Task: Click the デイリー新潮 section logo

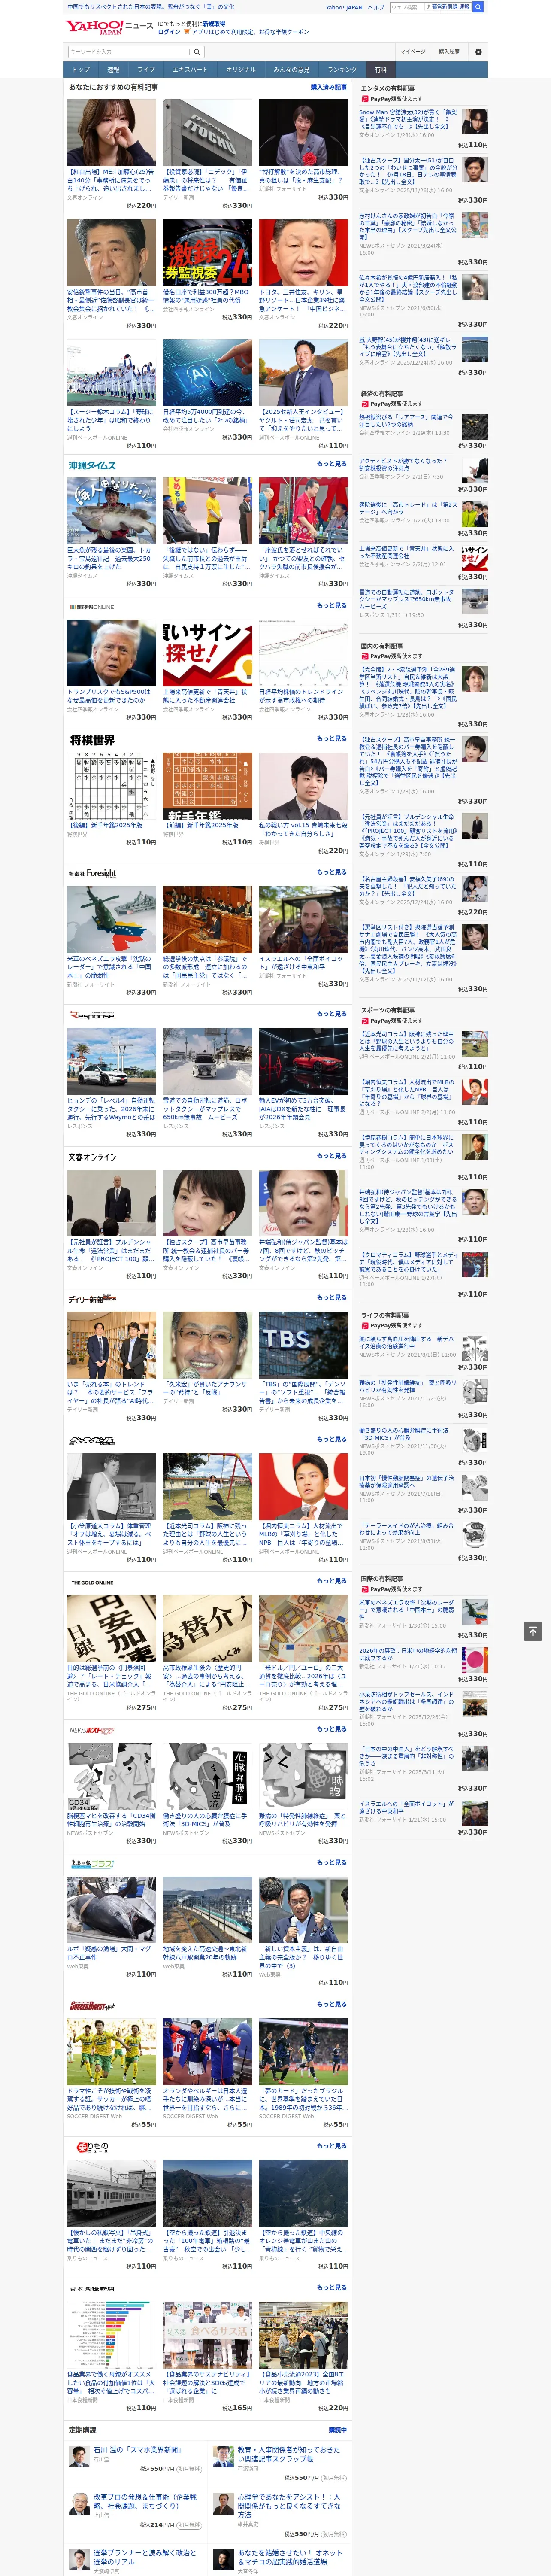Action: coord(92,1299)
